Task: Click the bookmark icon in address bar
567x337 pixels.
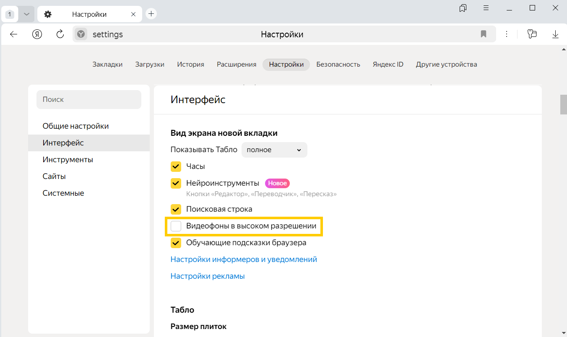Action: (x=484, y=34)
